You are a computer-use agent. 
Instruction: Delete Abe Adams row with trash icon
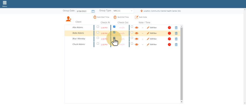[x=176, y=28]
